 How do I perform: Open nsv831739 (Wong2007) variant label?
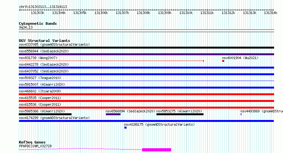pyautogui.click(x=38, y=58)
